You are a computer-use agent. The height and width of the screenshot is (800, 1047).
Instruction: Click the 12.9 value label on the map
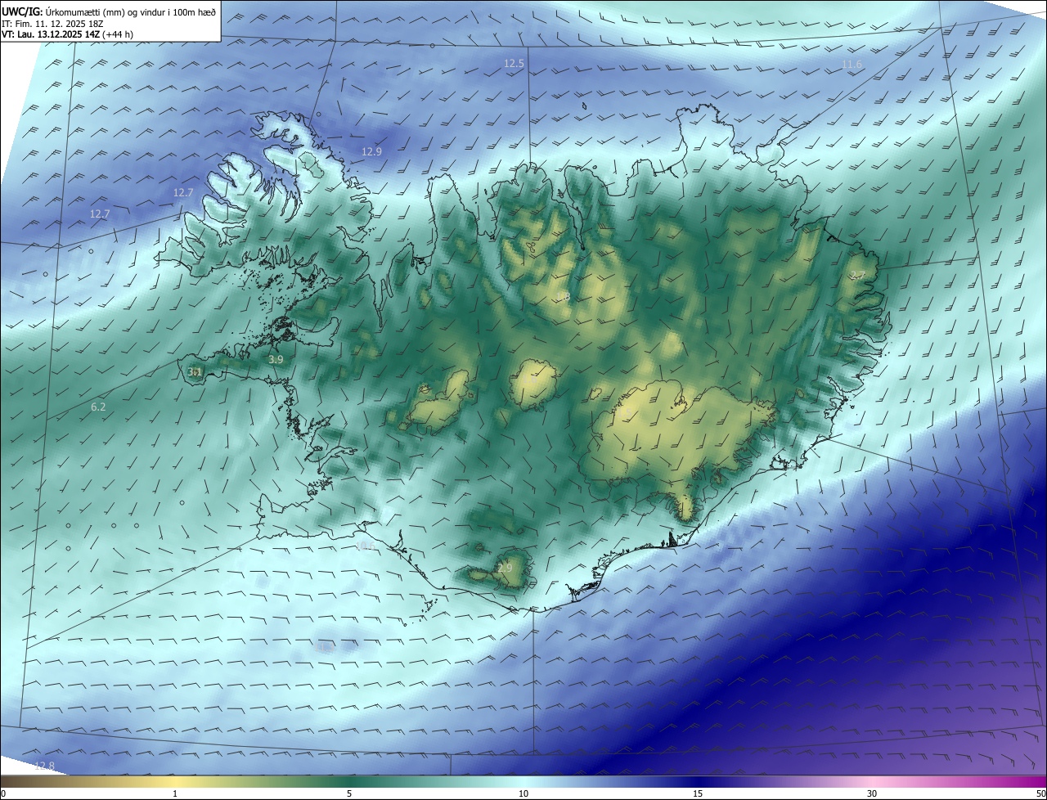371,151
